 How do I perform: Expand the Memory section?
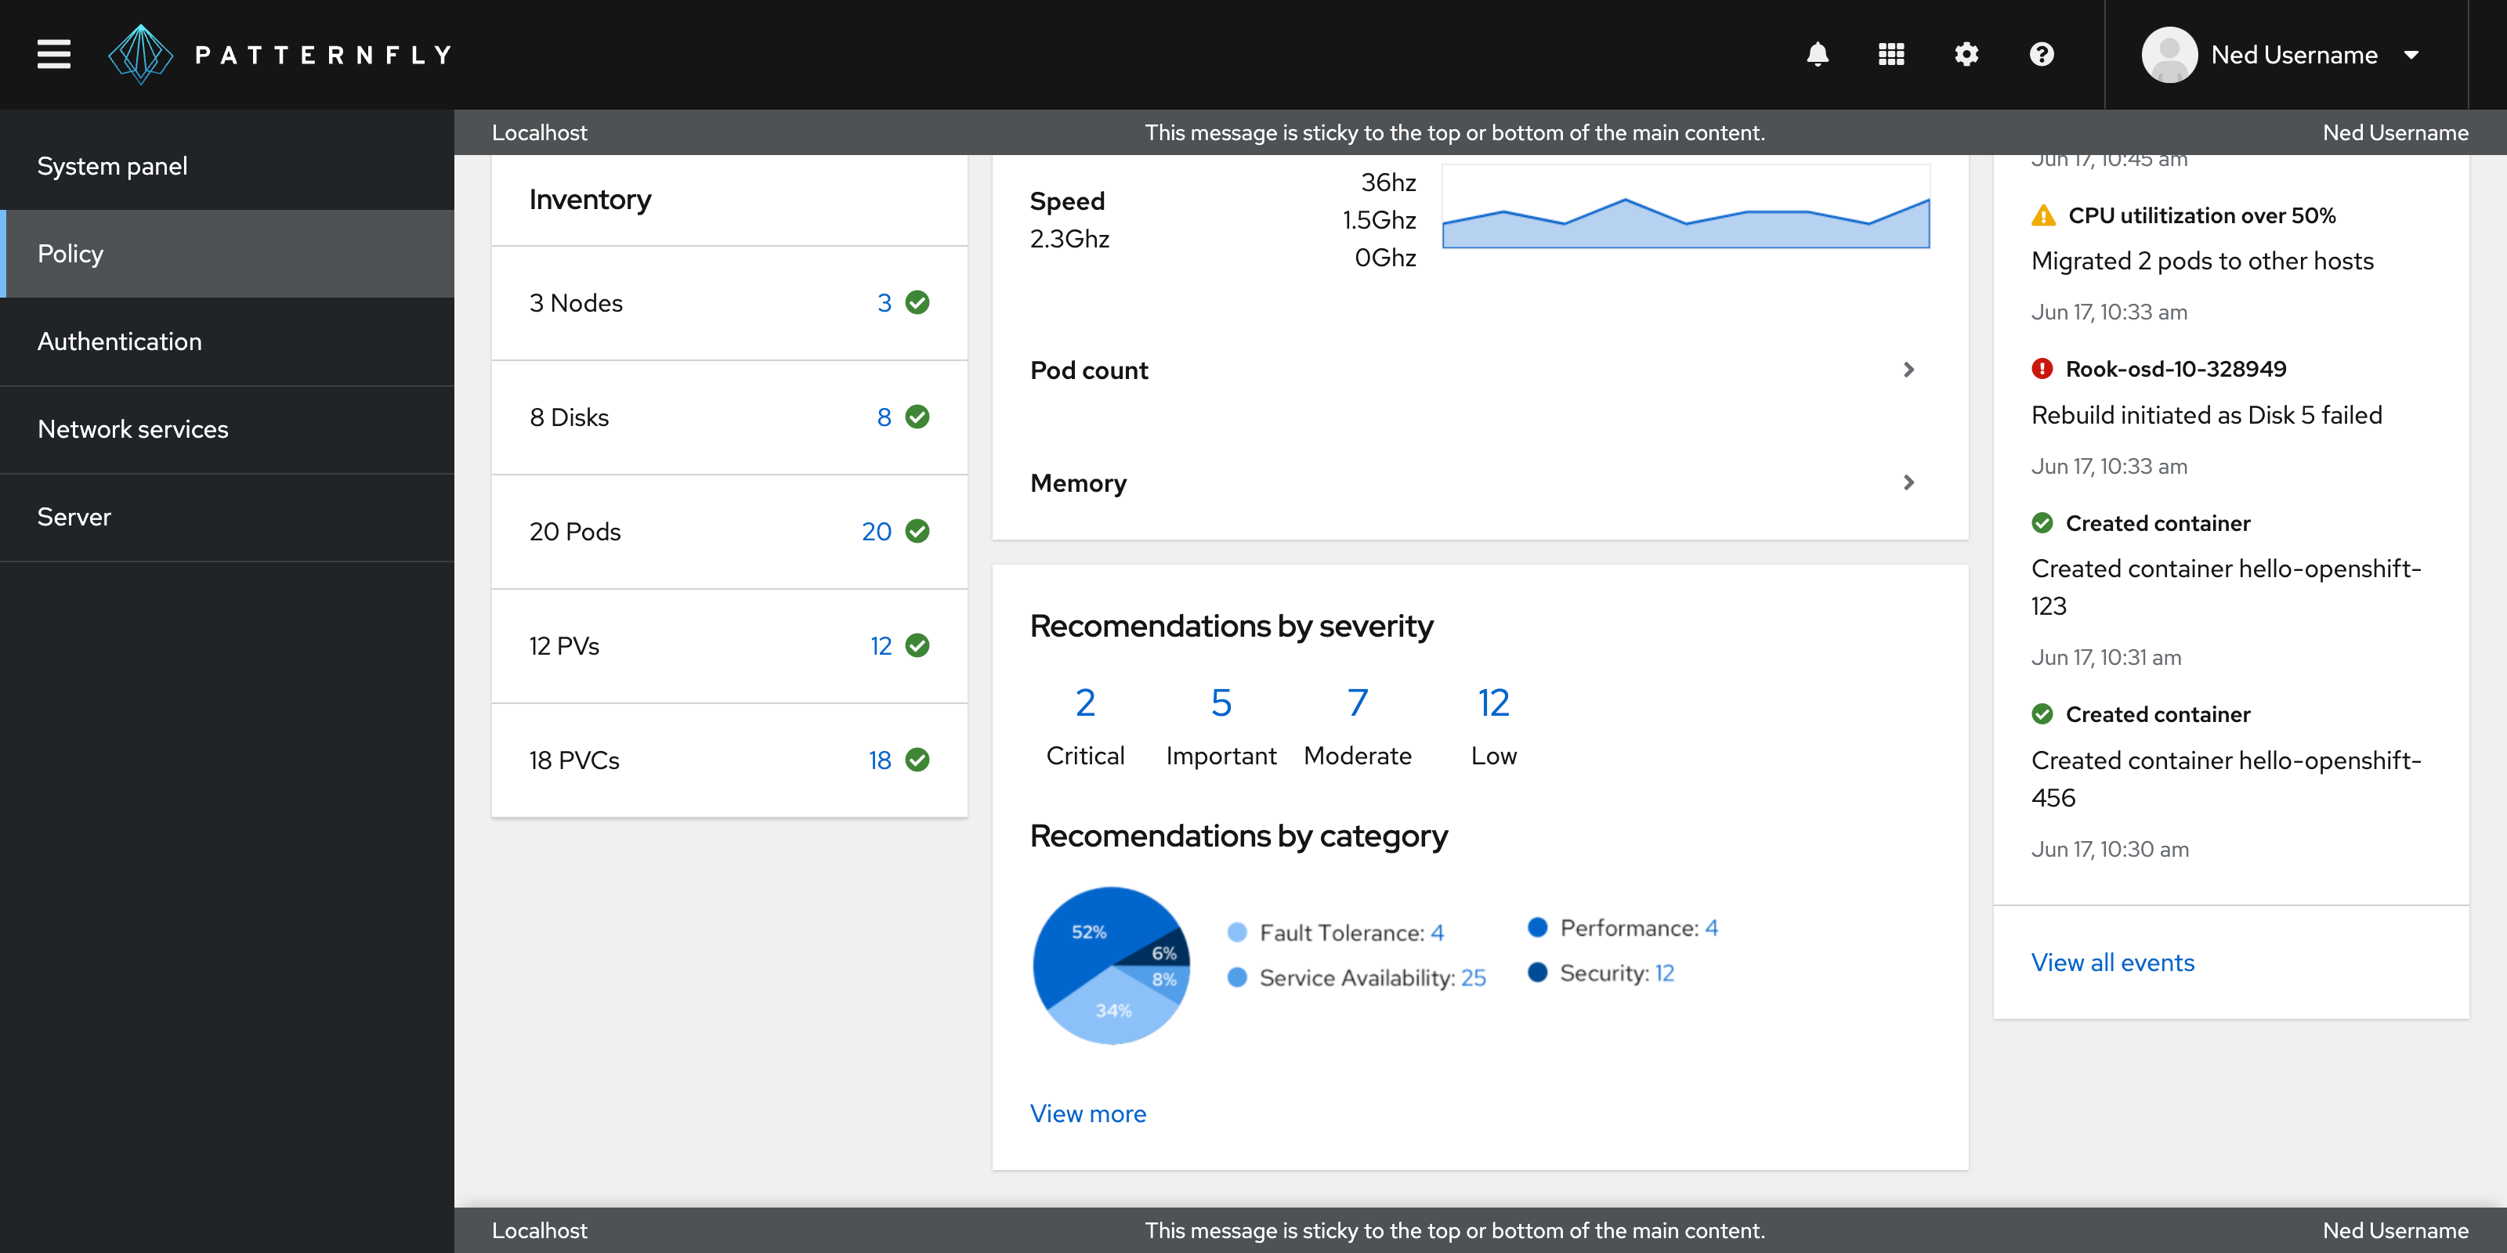click(x=1908, y=482)
